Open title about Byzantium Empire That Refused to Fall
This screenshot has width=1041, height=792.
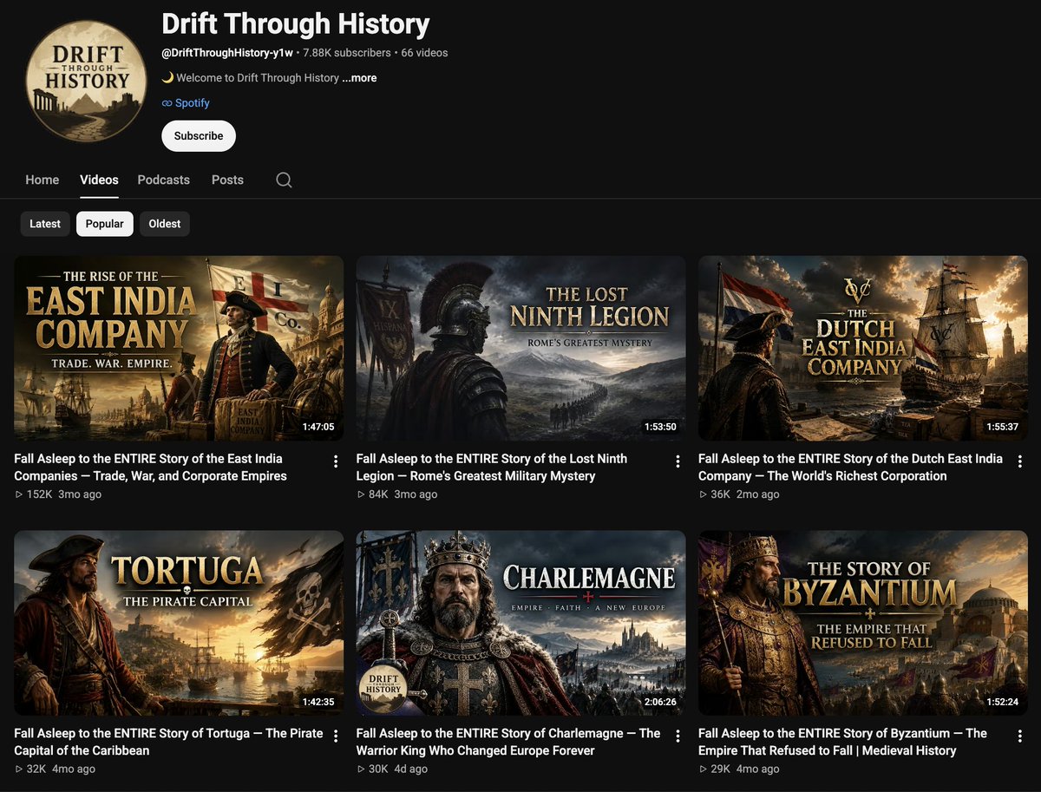[x=842, y=742]
